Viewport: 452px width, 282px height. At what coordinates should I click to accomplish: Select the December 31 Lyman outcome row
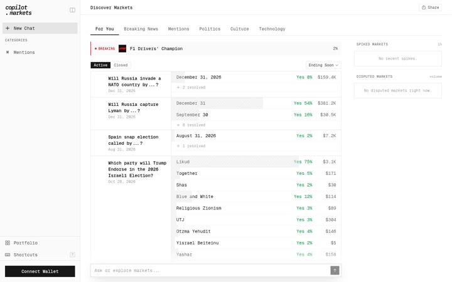pos(256,103)
